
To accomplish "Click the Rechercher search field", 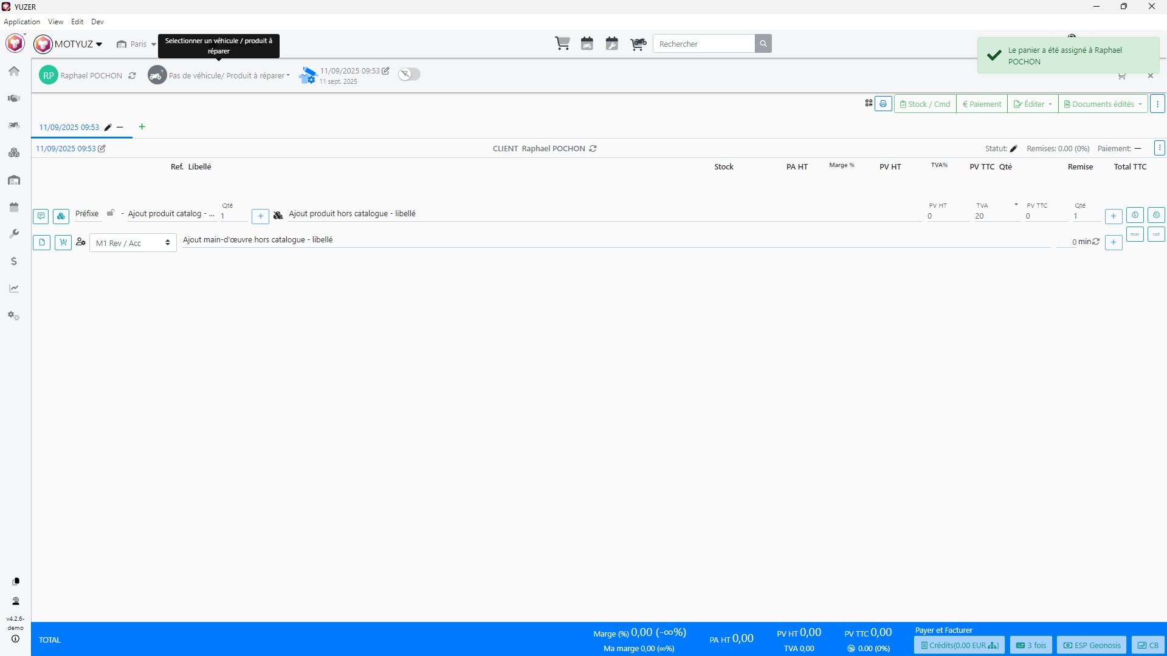I will [703, 44].
